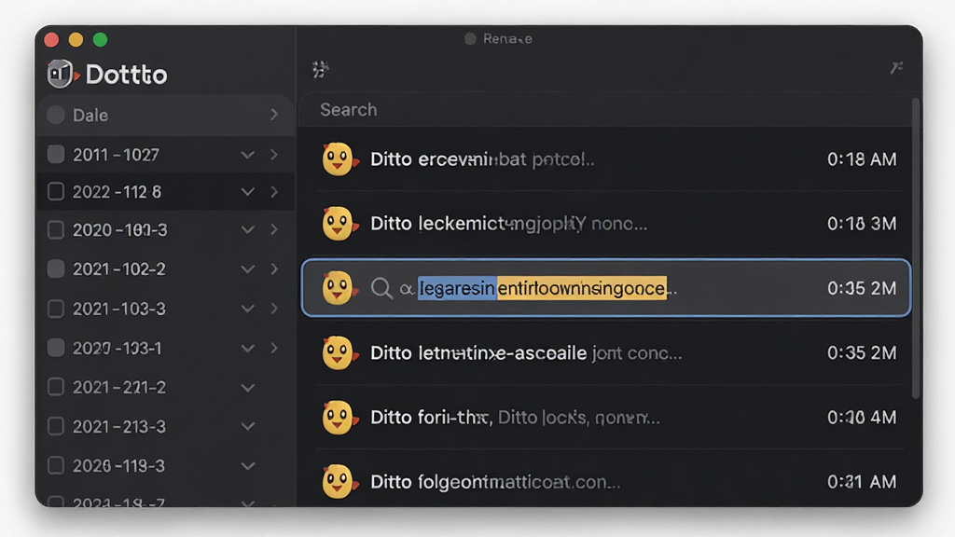955x537 pixels.
Task: Click the emoji icon of the 0:18 AM entry
Action: [339, 158]
